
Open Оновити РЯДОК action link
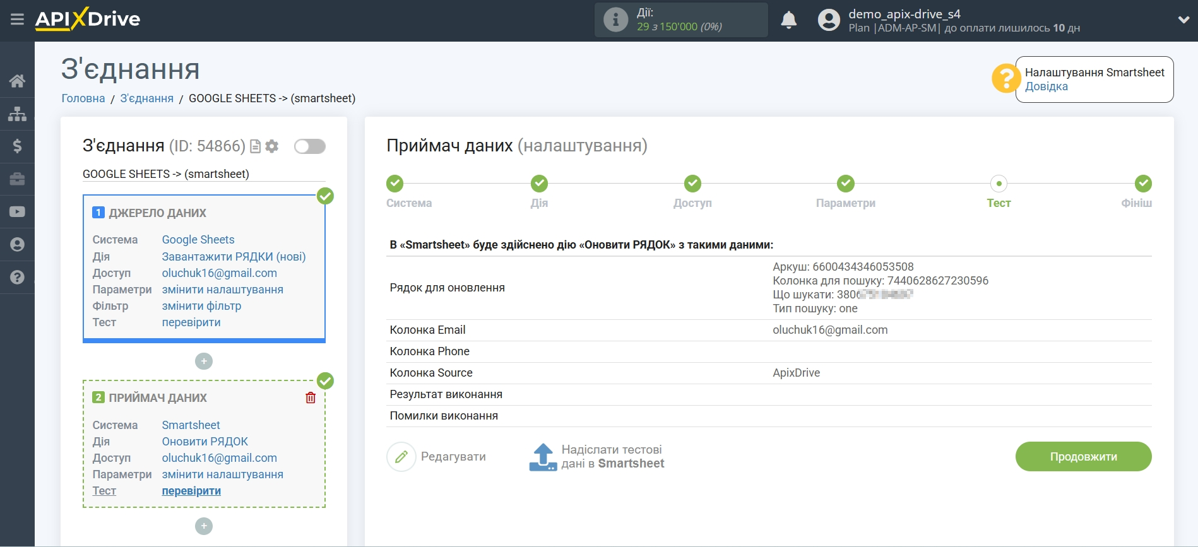[x=205, y=442]
